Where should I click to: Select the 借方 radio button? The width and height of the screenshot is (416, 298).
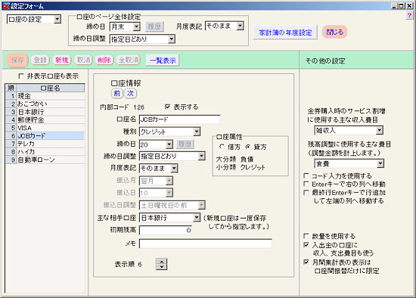pyautogui.click(x=222, y=147)
